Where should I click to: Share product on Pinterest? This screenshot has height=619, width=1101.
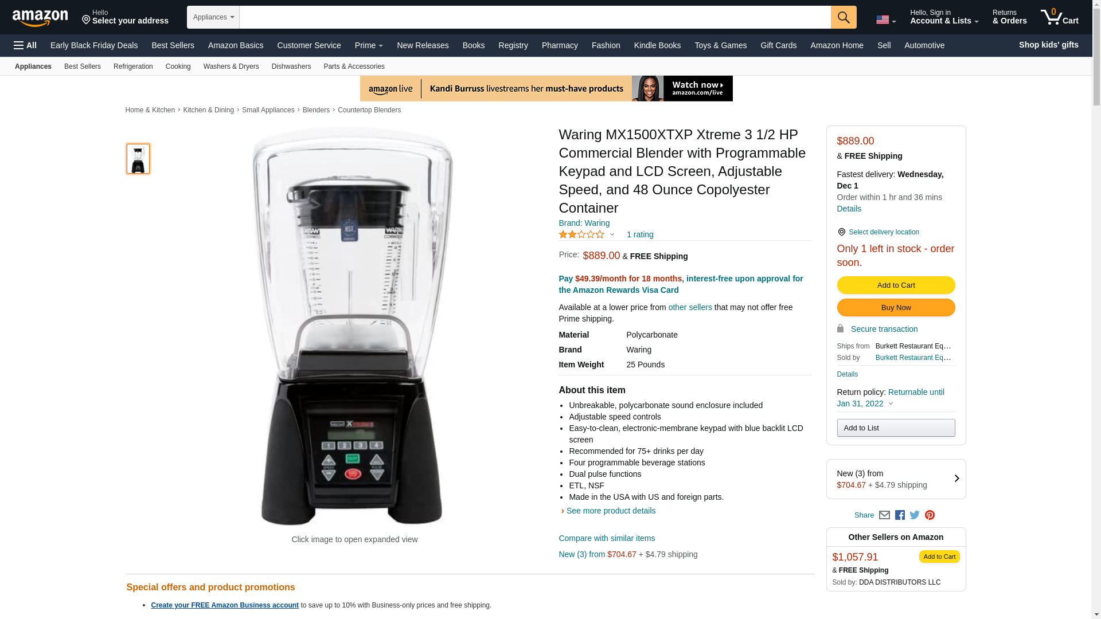point(930,515)
